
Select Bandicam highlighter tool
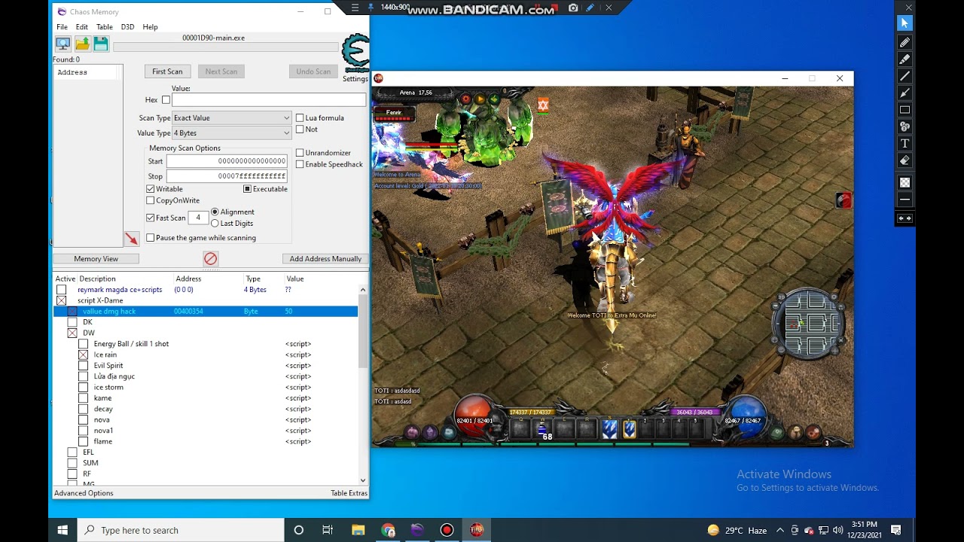pos(905,59)
